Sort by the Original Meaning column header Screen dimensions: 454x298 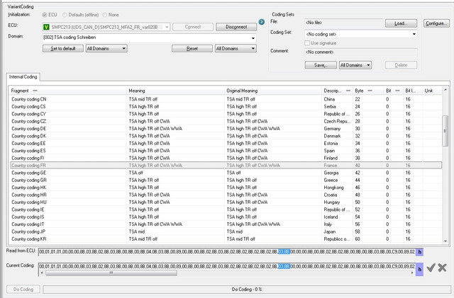[272, 91]
